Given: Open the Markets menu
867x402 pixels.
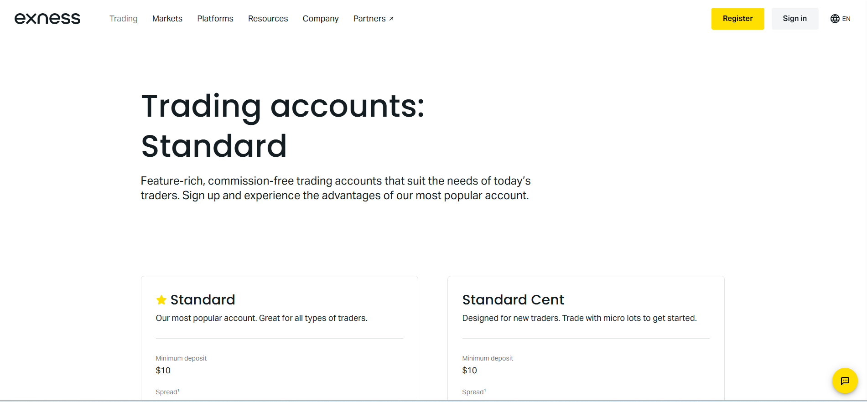Looking at the screenshot, I should coord(167,19).
